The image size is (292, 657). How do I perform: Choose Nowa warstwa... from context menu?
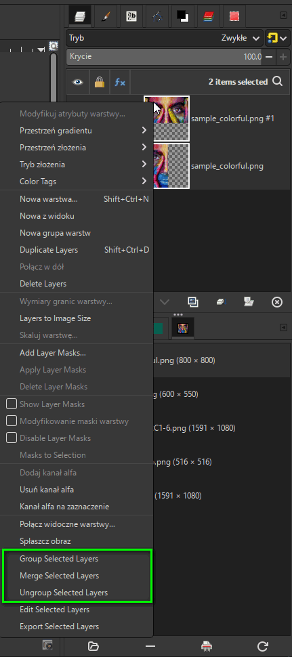coord(77,199)
